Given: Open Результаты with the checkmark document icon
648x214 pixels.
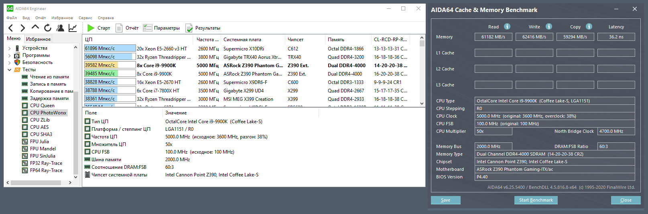Looking at the screenshot, I should pyautogui.click(x=203, y=28).
